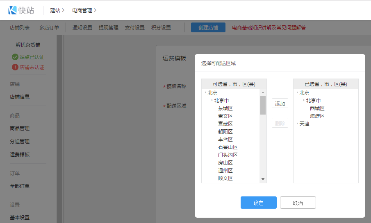This screenshot has height=223, width=371.
Task: Select 海淀区 in the 已选 regions list
Action: (317, 116)
